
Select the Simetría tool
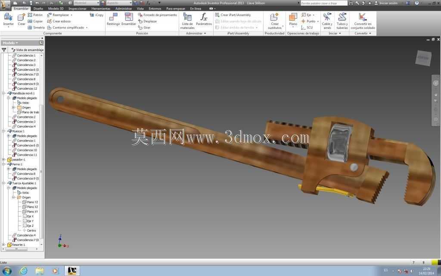36,28
